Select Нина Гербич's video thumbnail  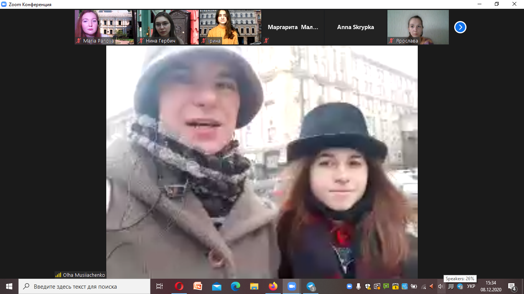coord(168,27)
